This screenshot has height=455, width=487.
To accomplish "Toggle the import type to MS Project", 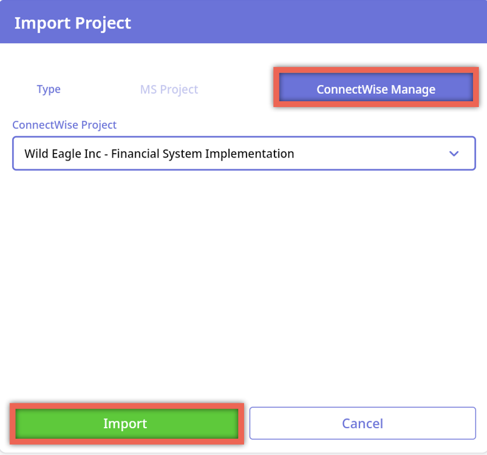I will pos(169,90).
